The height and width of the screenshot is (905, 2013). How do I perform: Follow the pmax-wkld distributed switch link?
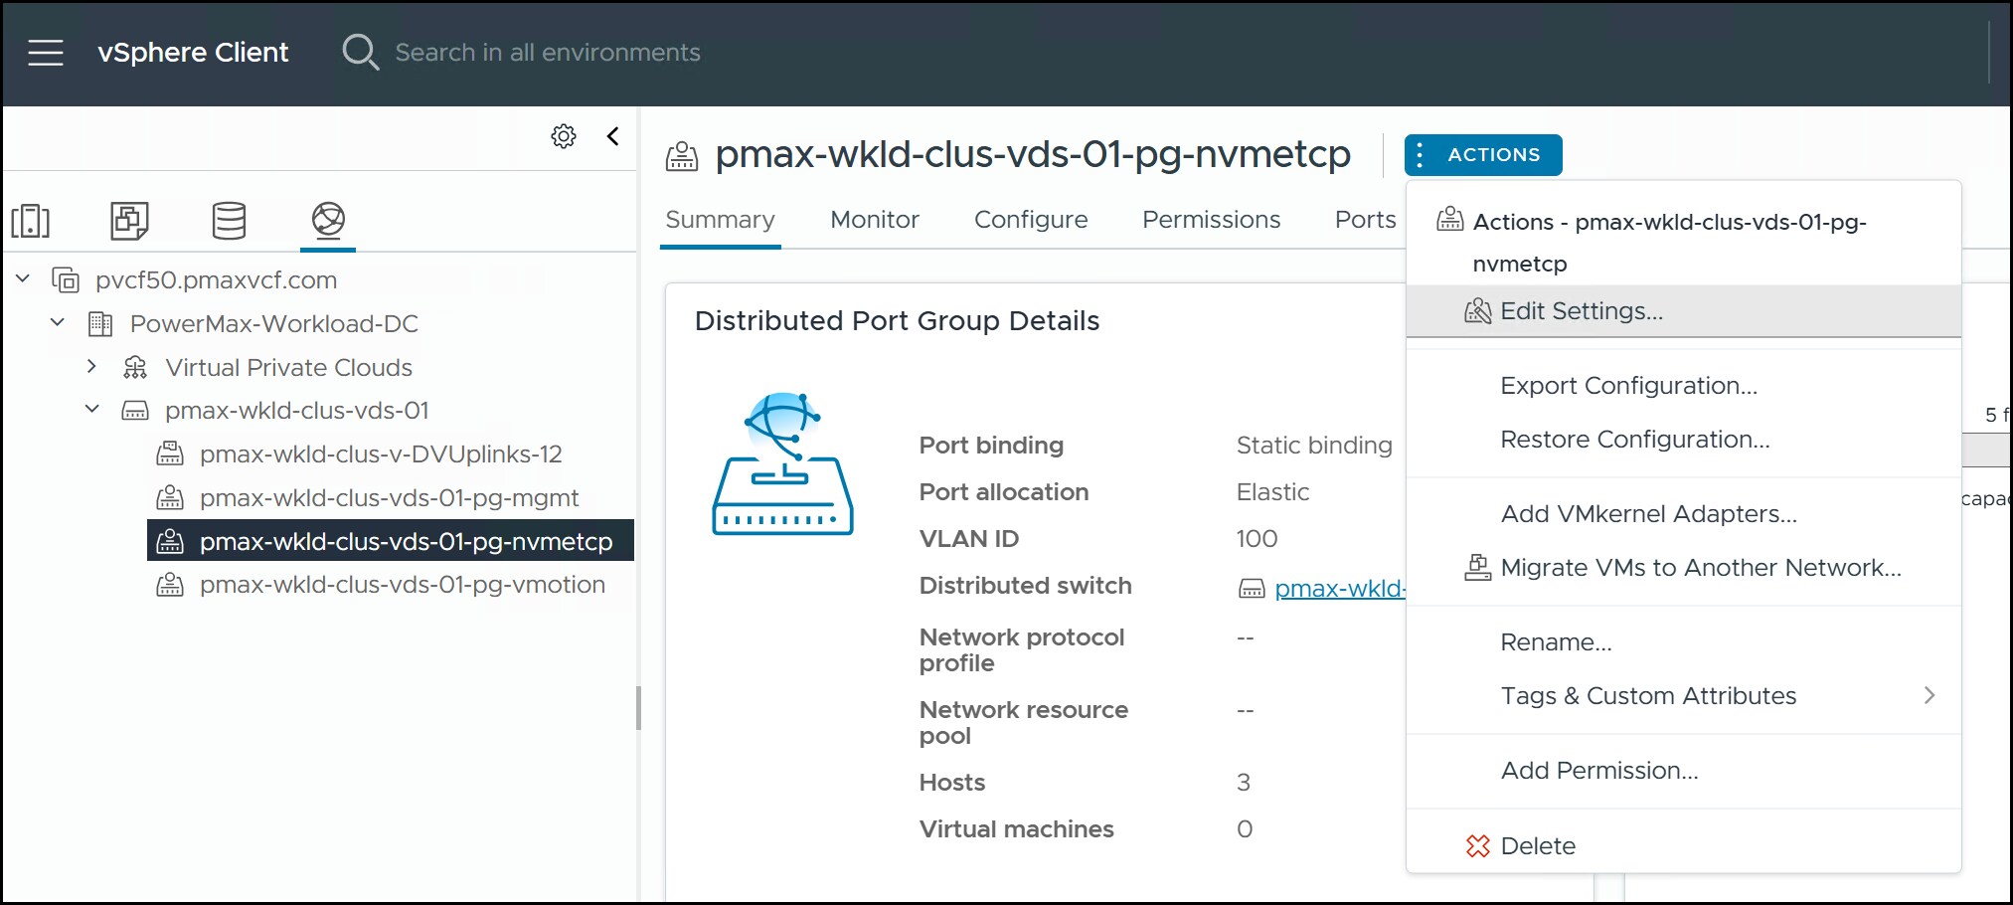click(x=1339, y=589)
